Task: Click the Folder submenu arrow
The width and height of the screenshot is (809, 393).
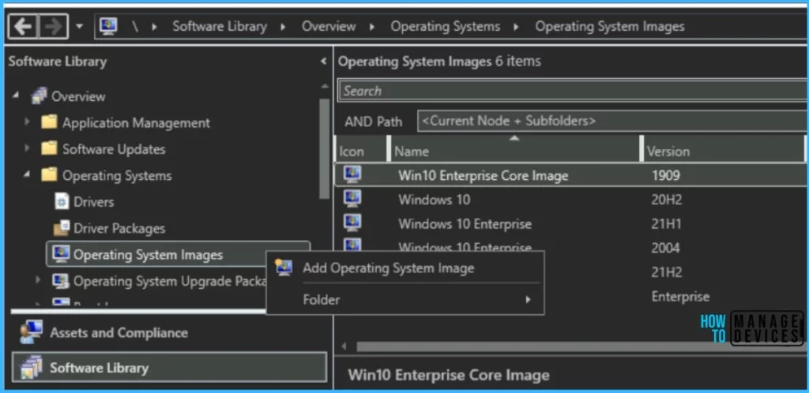Action: (527, 299)
